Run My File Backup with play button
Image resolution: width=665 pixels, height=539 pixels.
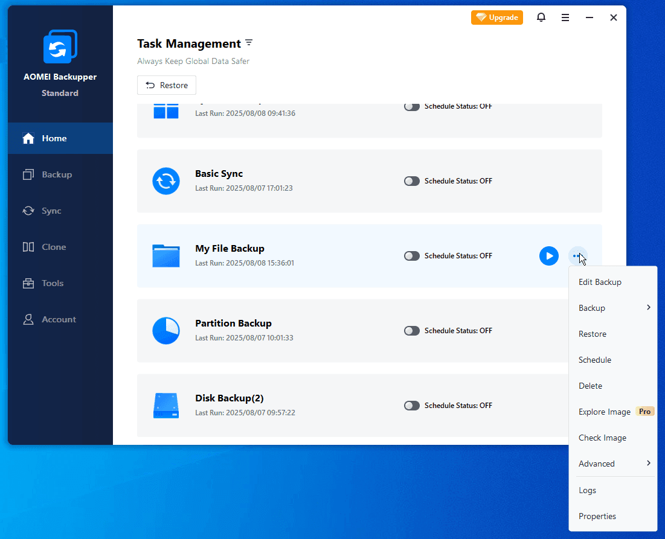coord(548,256)
